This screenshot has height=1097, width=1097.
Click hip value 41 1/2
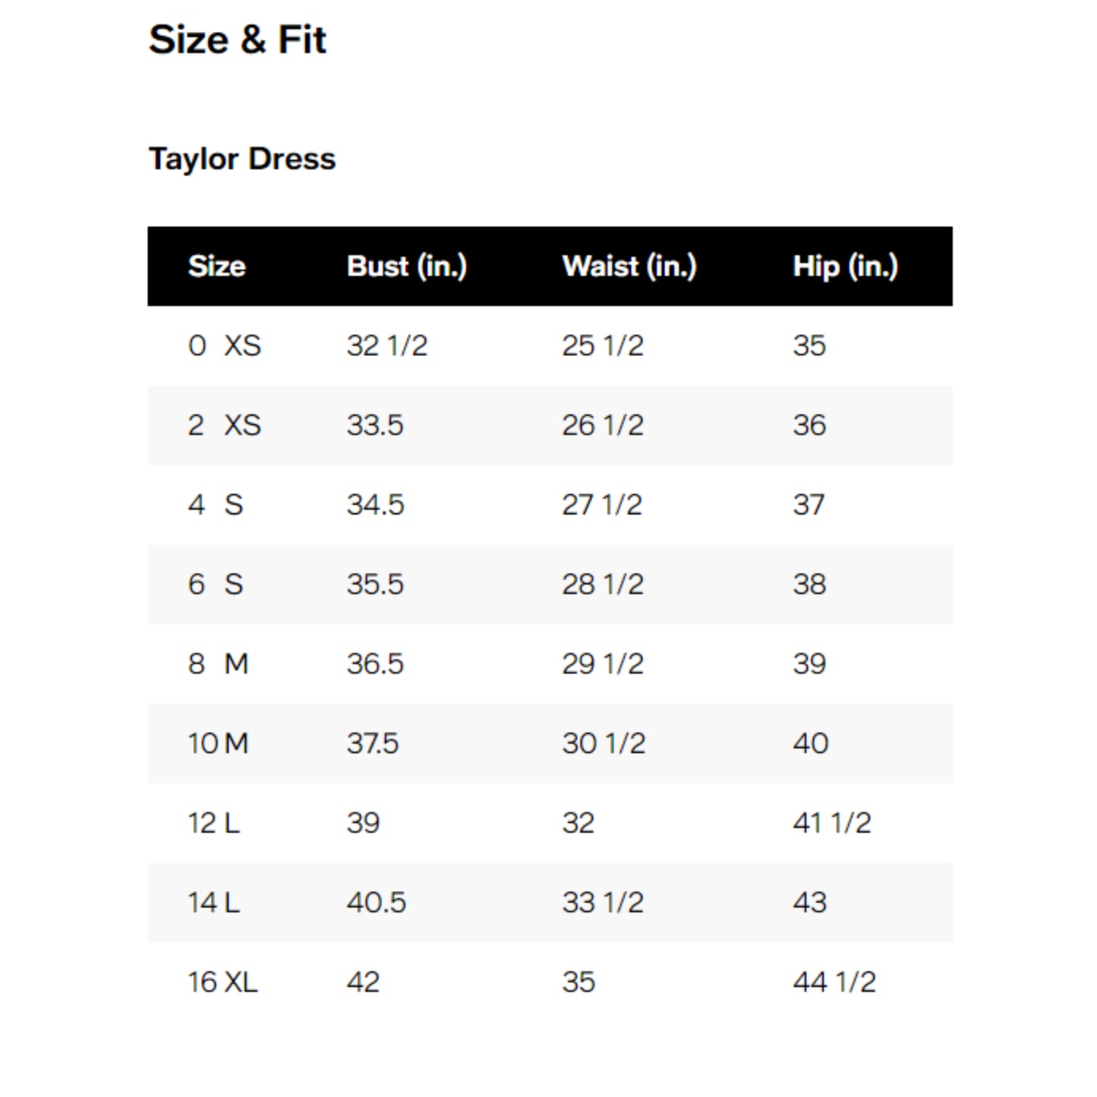[x=831, y=823]
